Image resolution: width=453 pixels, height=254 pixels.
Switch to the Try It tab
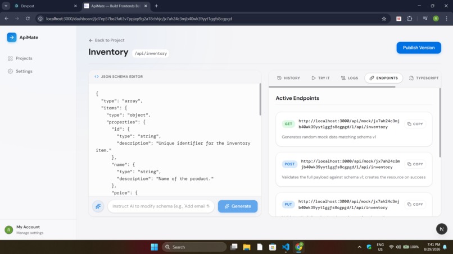[321, 78]
